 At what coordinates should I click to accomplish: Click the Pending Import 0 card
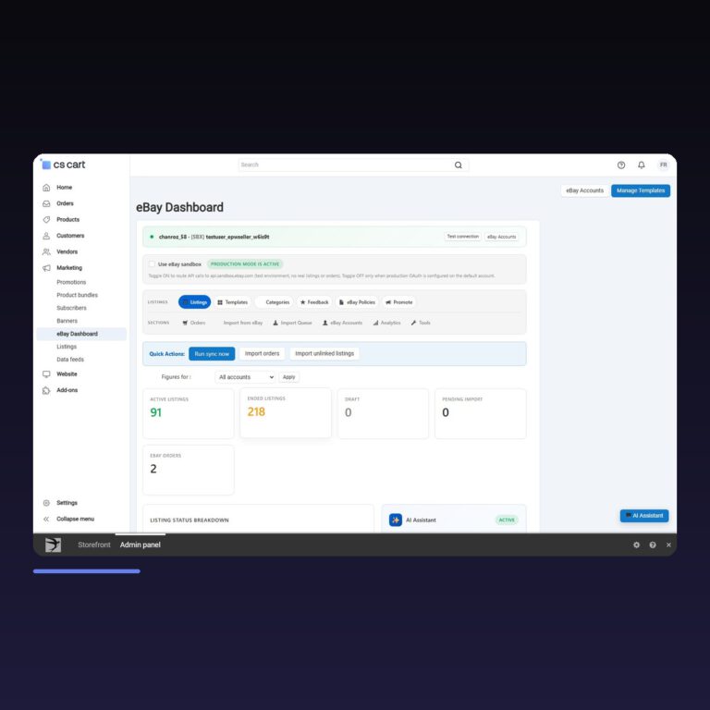(x=481, y=414)
